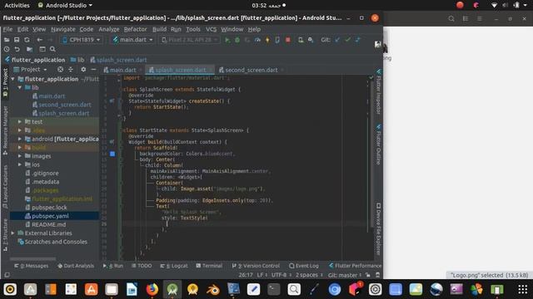Expand External Libraries node
Image resolution: width=533 pixels, height=299 pixels.
[13, 233]
